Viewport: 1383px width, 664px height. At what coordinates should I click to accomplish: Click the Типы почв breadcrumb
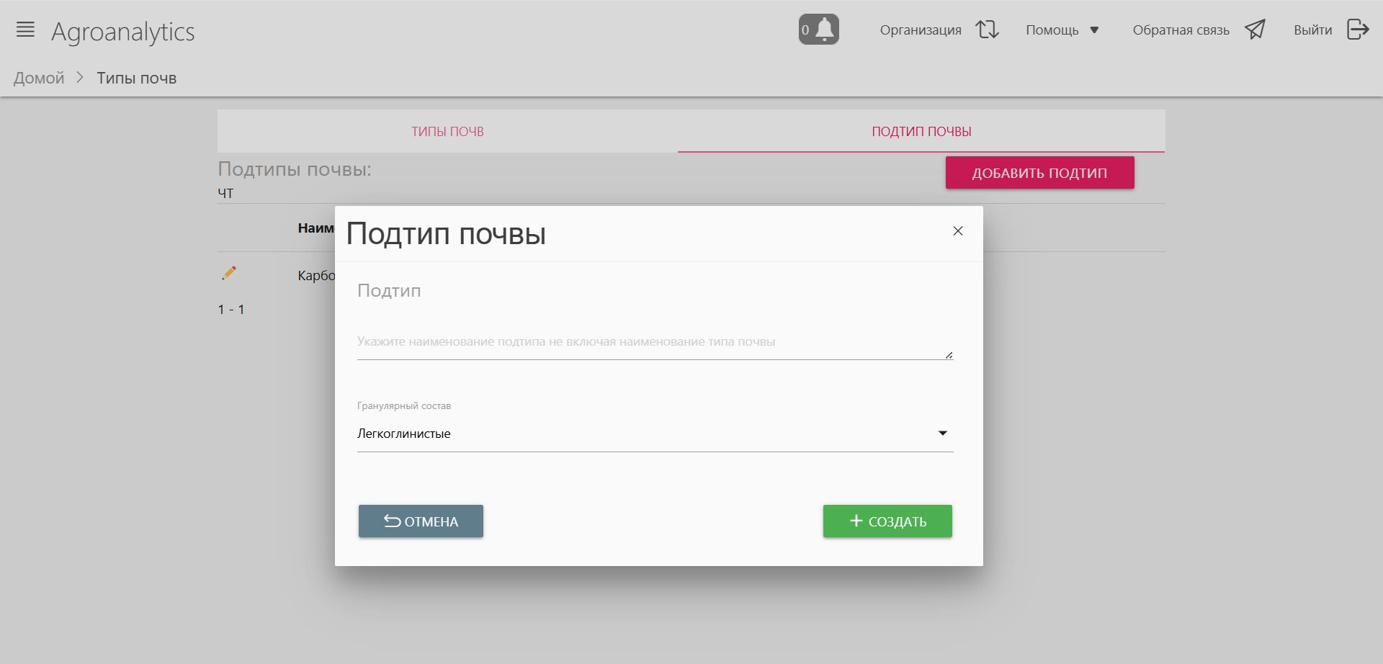137,78
